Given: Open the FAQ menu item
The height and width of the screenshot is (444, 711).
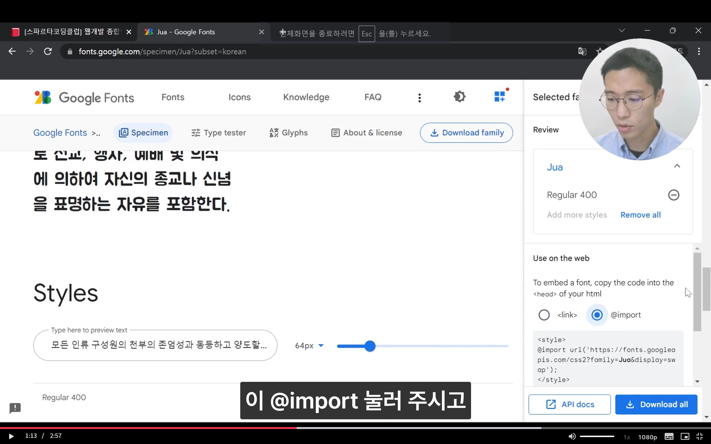Looking at the screenshot, I should (373, 97).
